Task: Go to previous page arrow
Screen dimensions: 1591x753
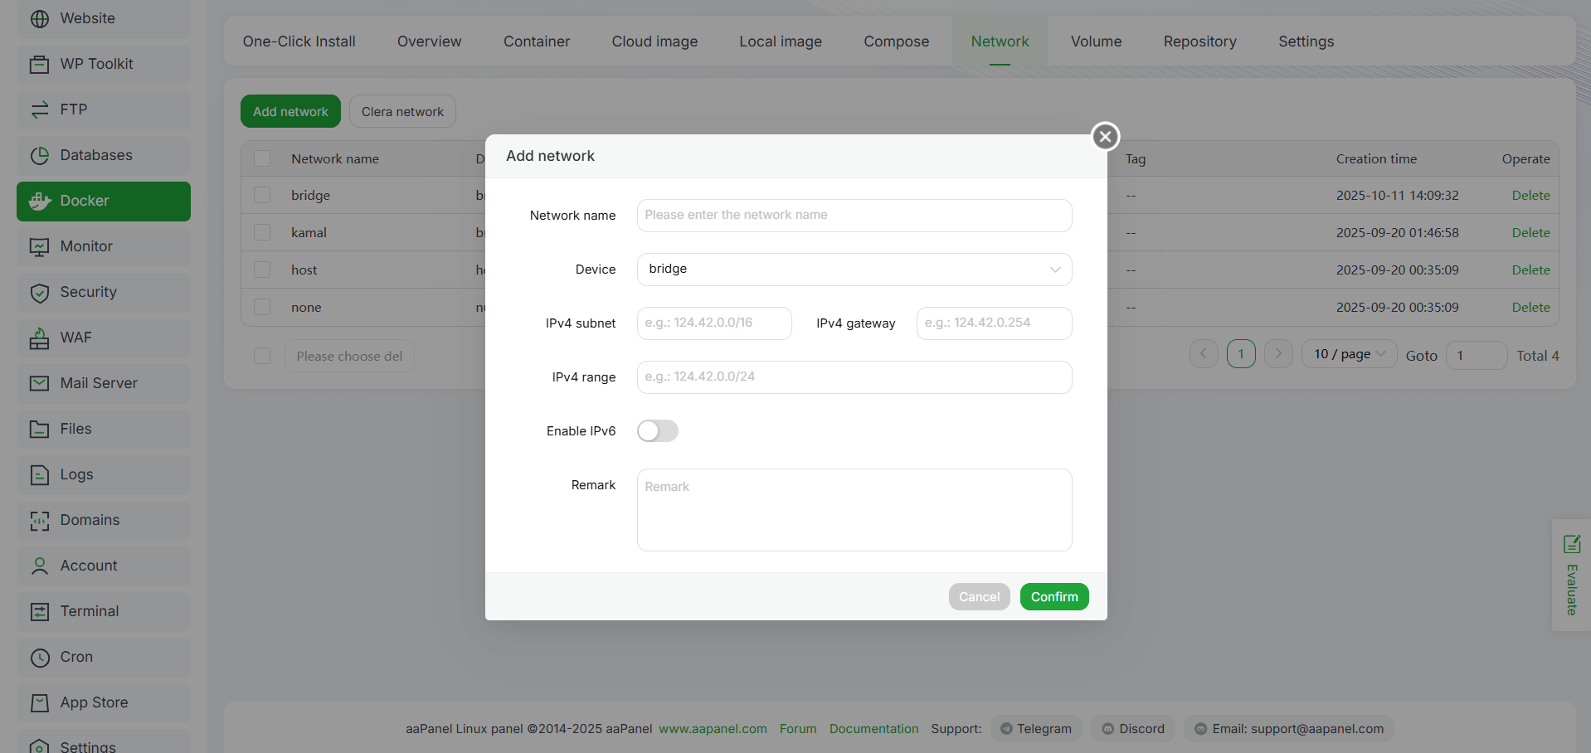Action: 1204,354
